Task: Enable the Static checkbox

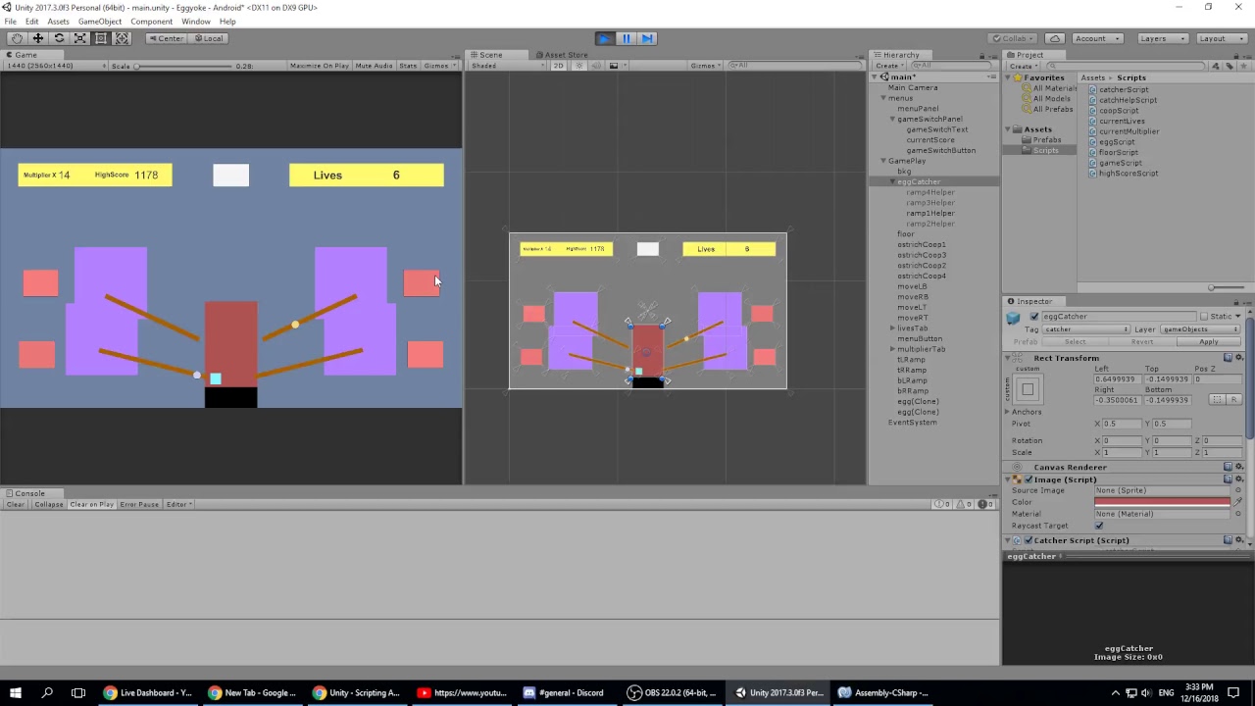Action: (1204, 317)
